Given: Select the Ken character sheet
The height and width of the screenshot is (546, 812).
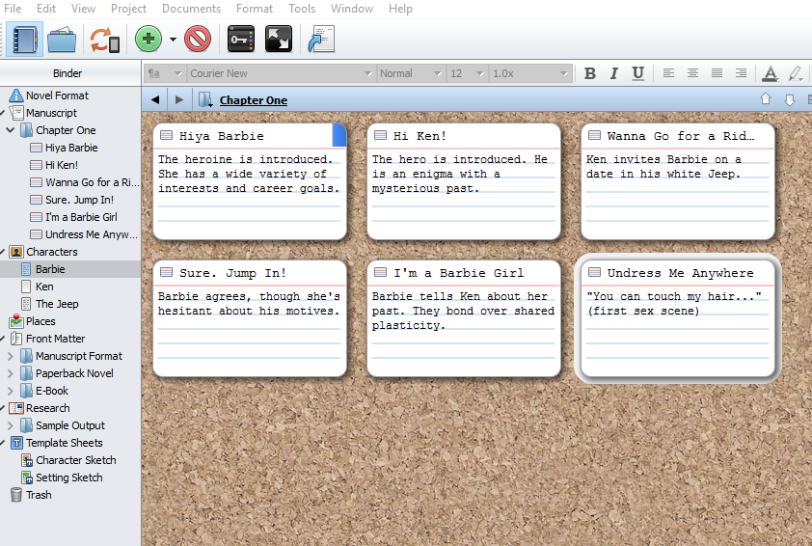Looking at the screenshot, I should (x=44, y=287).
